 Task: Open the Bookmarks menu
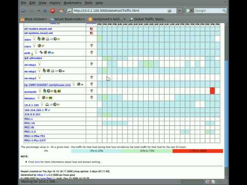tap(73, 3)
